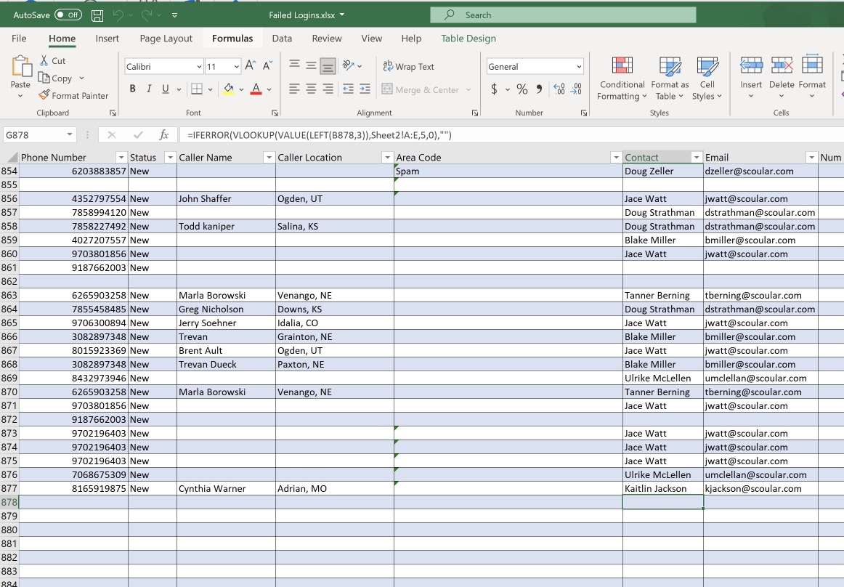Click the Redo arrow icon

click(147, 15)
